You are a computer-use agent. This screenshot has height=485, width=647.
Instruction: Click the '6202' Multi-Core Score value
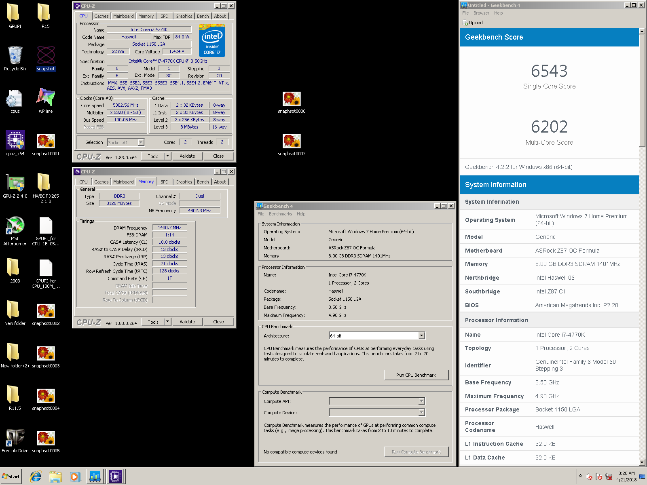(549, 127)
